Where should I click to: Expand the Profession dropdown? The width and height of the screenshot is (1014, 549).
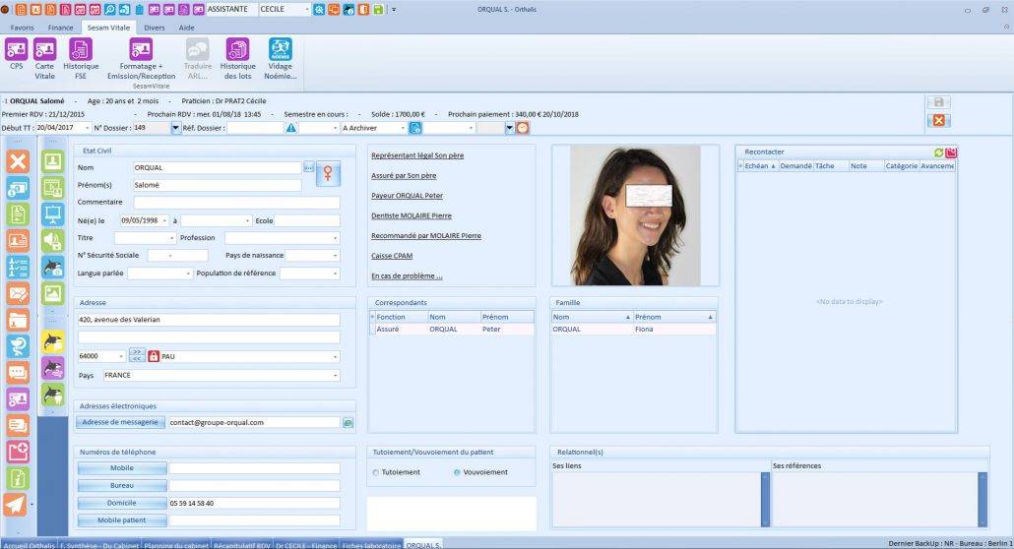pyautogui.click(x=335, y=238)
